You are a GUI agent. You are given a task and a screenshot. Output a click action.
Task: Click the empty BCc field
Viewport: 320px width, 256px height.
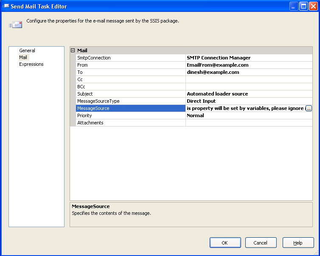click(x=248, y=87)
